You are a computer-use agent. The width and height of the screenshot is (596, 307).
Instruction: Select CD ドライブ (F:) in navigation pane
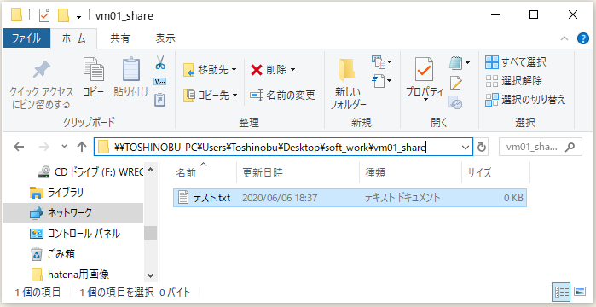(90, 171)
